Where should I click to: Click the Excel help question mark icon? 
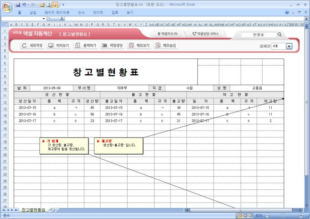tap(287, 12)
